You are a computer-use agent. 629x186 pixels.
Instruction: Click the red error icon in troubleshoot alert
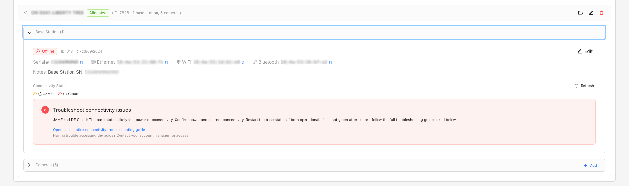point(45,110)
